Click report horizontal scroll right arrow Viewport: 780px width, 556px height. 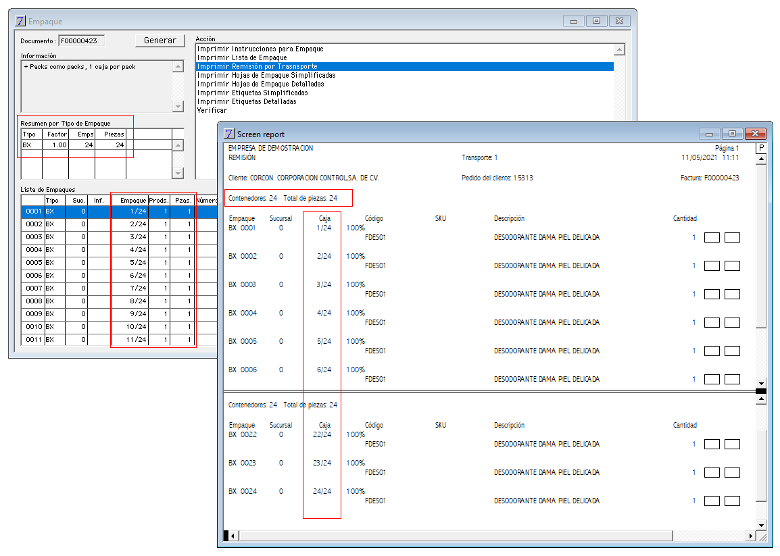(751, 536)
